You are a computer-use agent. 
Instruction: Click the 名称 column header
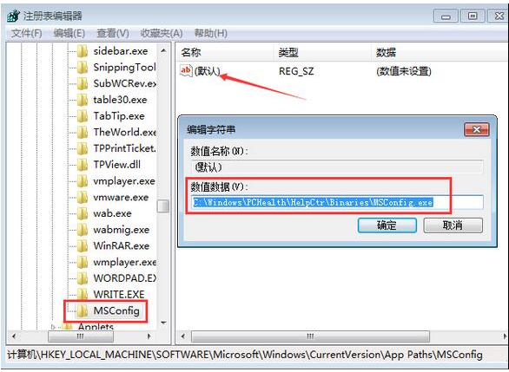point(225,52)
